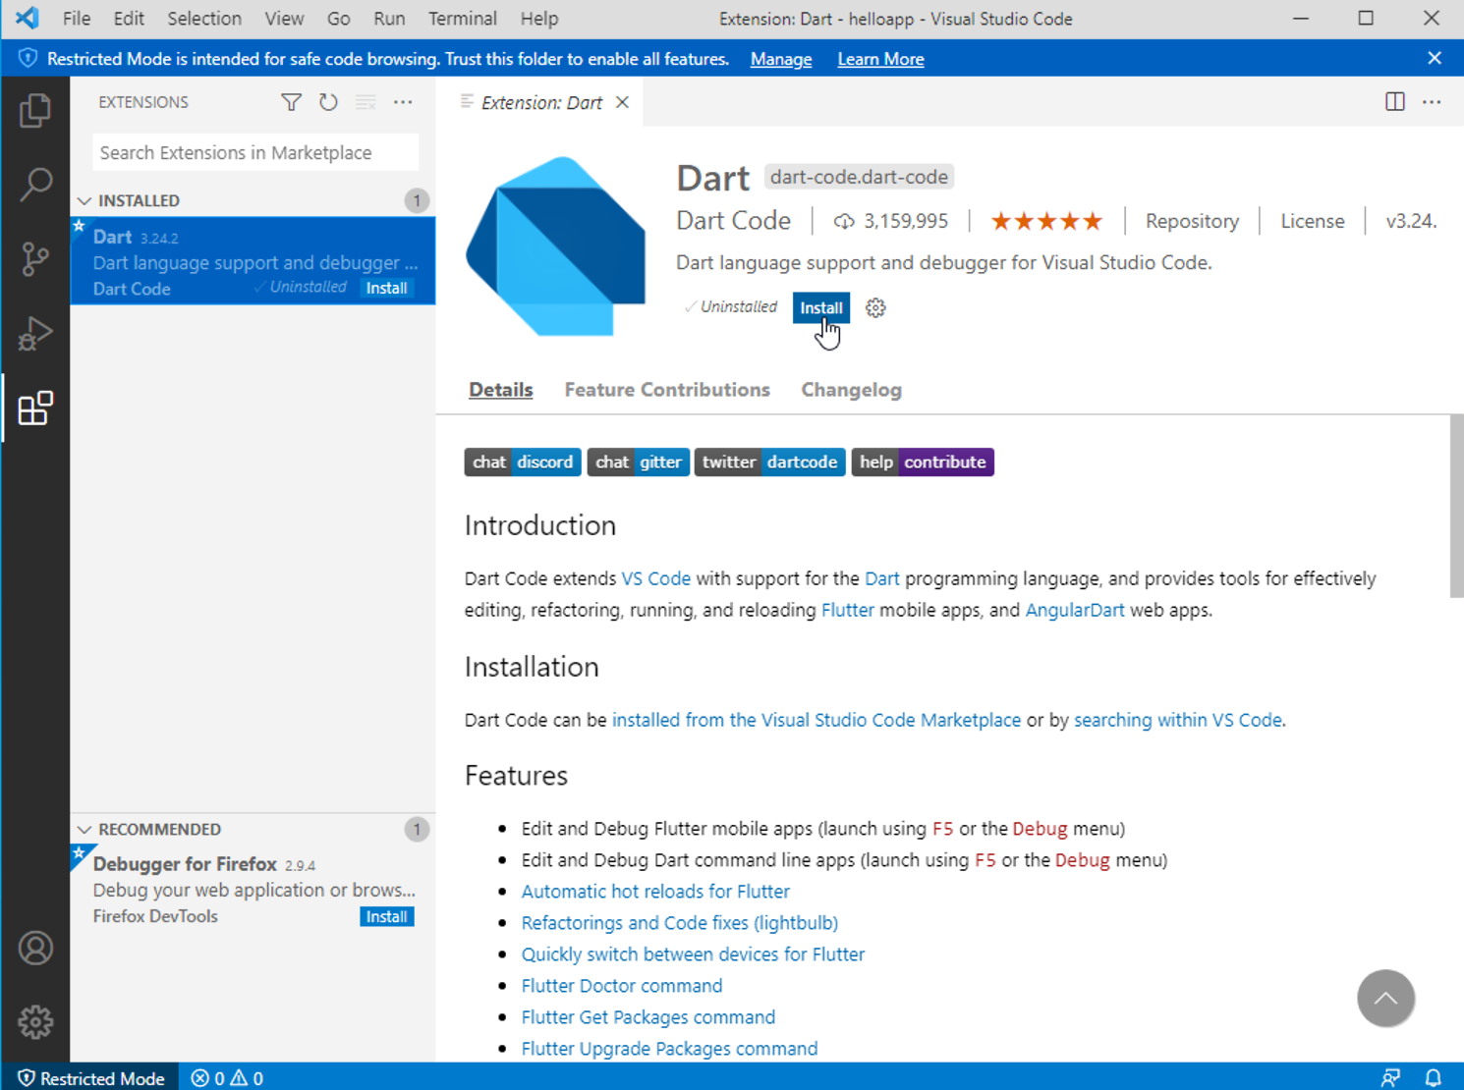The image size is (1464, 1090).
Task: Open the Selection menu
Action: [203, 19]
